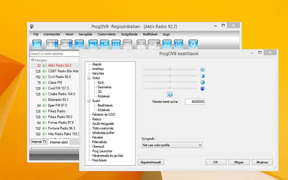This screenshot has width=288, height=180.
Task: Click the first blue channel-list toolbar icon
Action: [x=37, y=44]
